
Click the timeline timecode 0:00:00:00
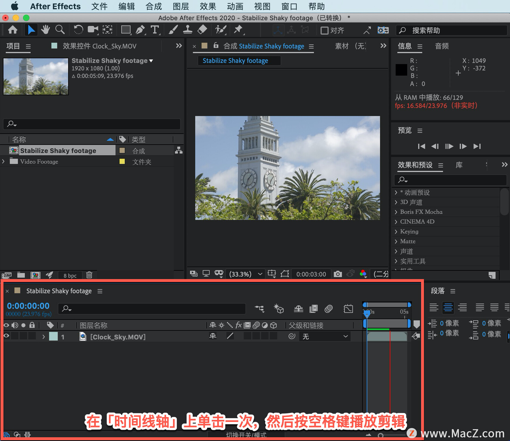click(x=28, y=306)
